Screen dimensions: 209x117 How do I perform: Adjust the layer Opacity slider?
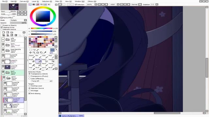pos(19,23)
